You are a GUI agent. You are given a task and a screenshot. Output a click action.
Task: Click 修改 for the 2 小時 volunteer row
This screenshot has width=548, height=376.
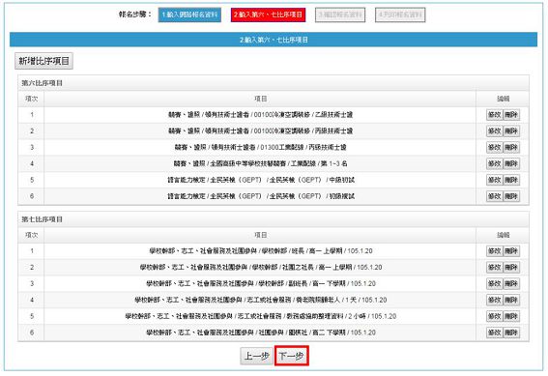coord(494,316)
